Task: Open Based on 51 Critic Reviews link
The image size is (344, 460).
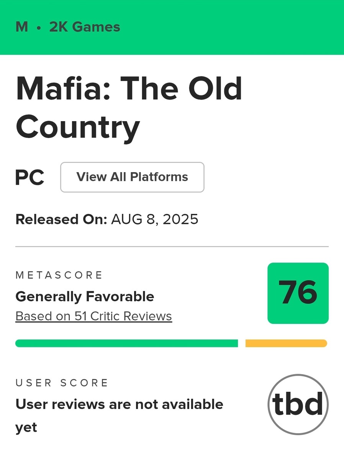Action: click(93, 316)
